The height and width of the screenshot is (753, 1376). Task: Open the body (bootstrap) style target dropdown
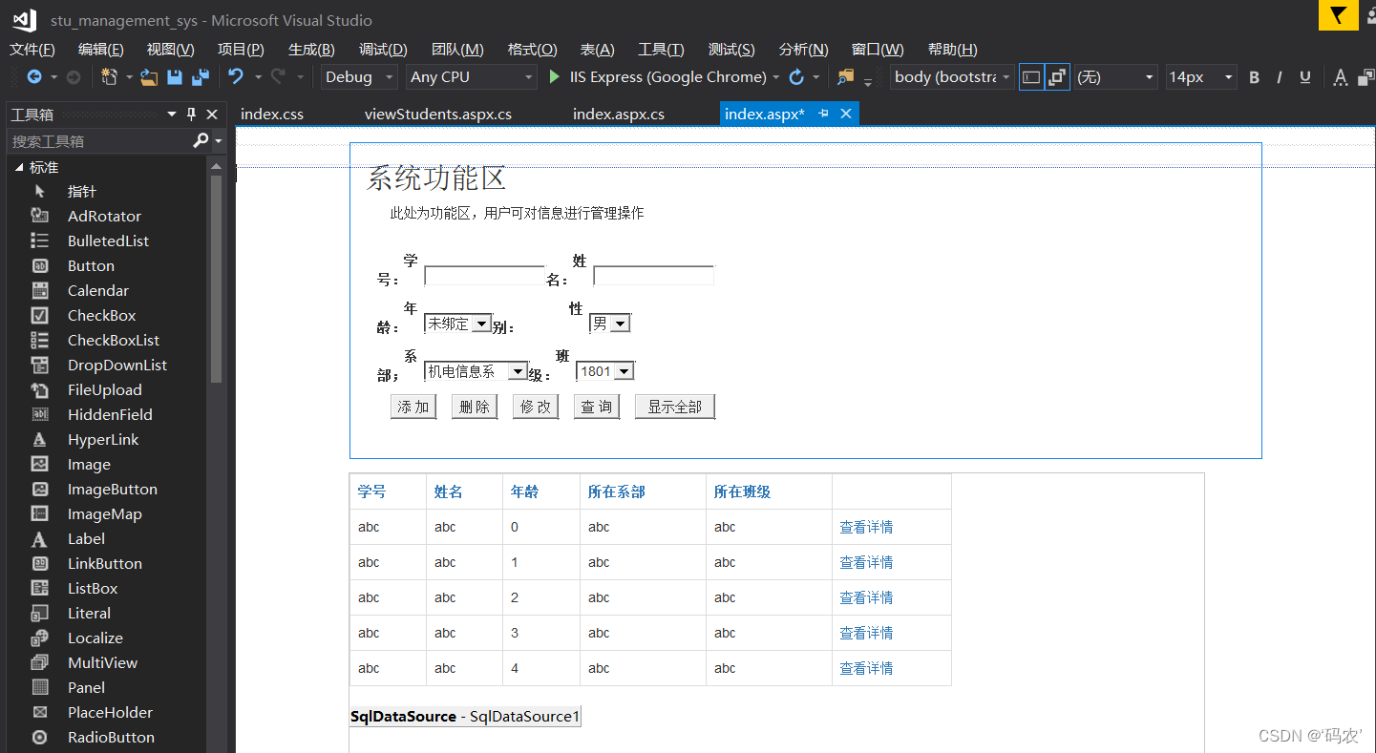[952, 77]
